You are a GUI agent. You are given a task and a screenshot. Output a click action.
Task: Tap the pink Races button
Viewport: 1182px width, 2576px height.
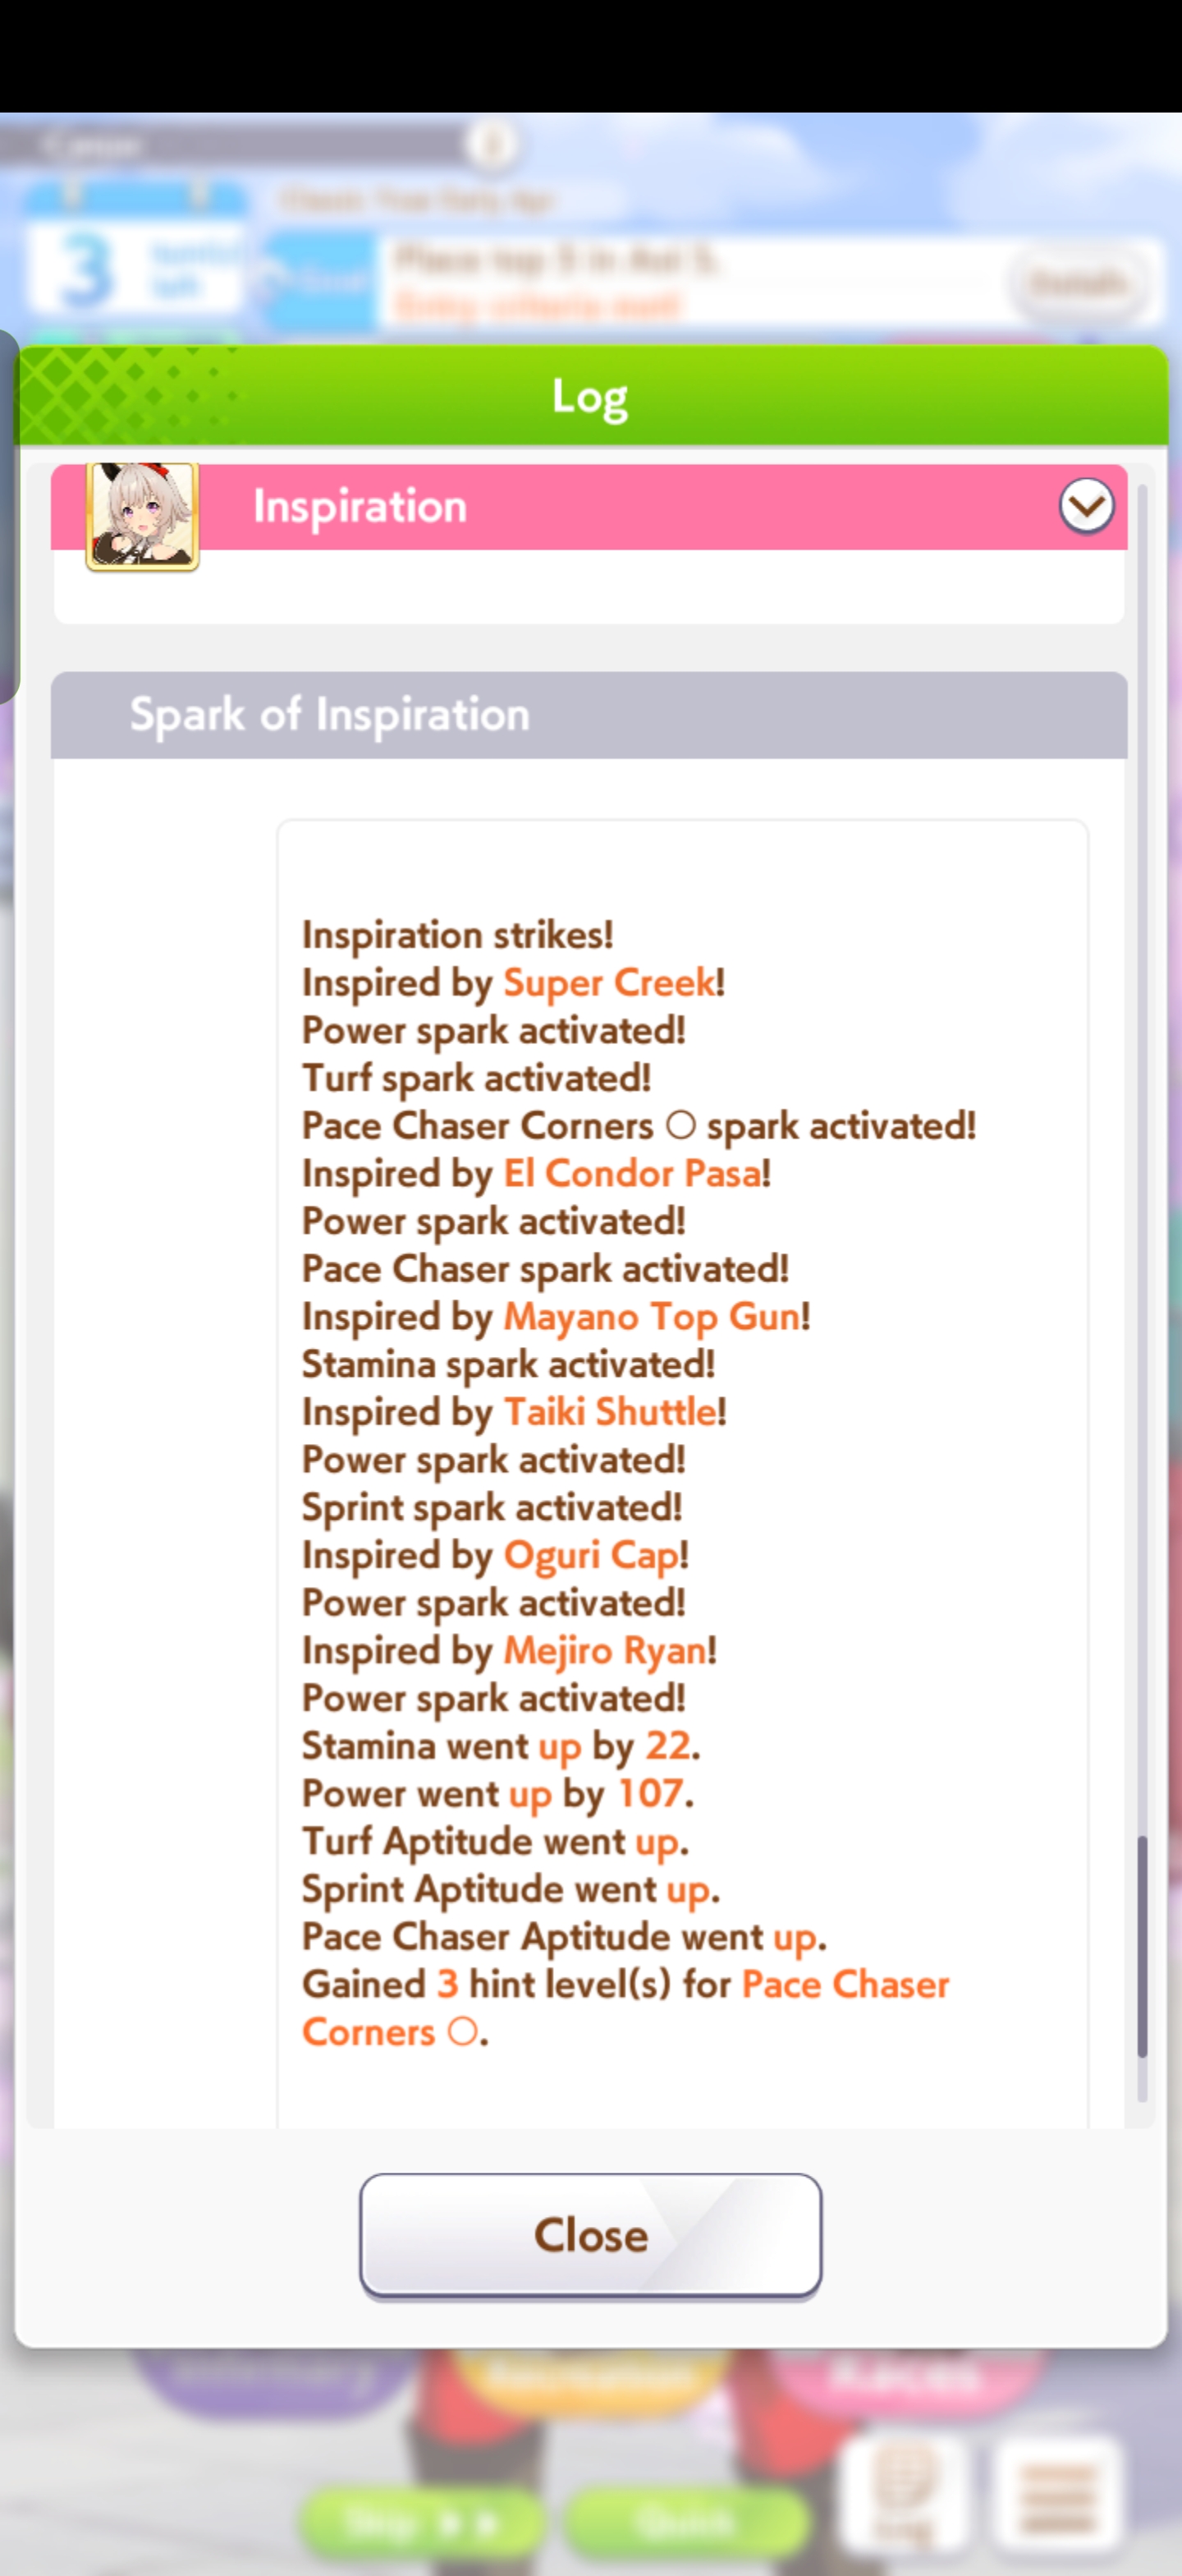coord(905,2378)
